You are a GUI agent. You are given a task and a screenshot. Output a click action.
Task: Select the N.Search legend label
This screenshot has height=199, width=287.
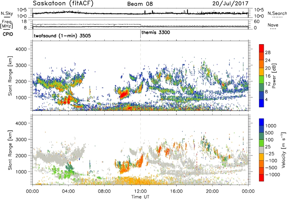point(277,13)
